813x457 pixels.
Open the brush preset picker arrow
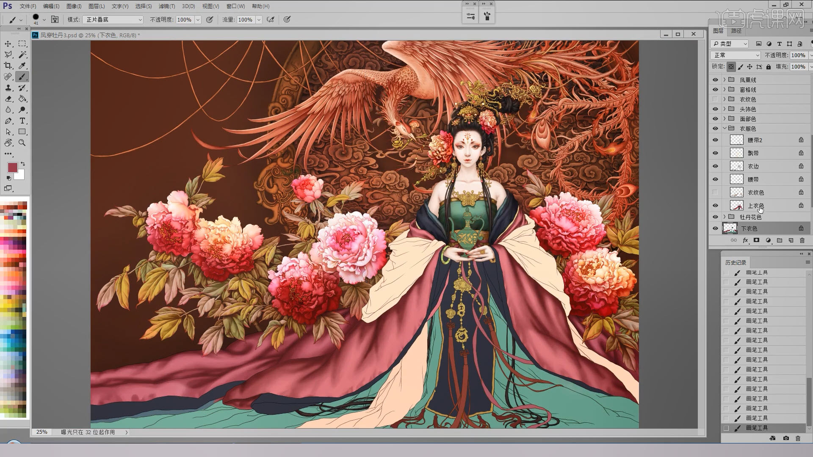click(x=44, y=19)
